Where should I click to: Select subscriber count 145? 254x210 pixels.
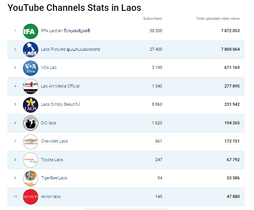click(x=159, y=196)
